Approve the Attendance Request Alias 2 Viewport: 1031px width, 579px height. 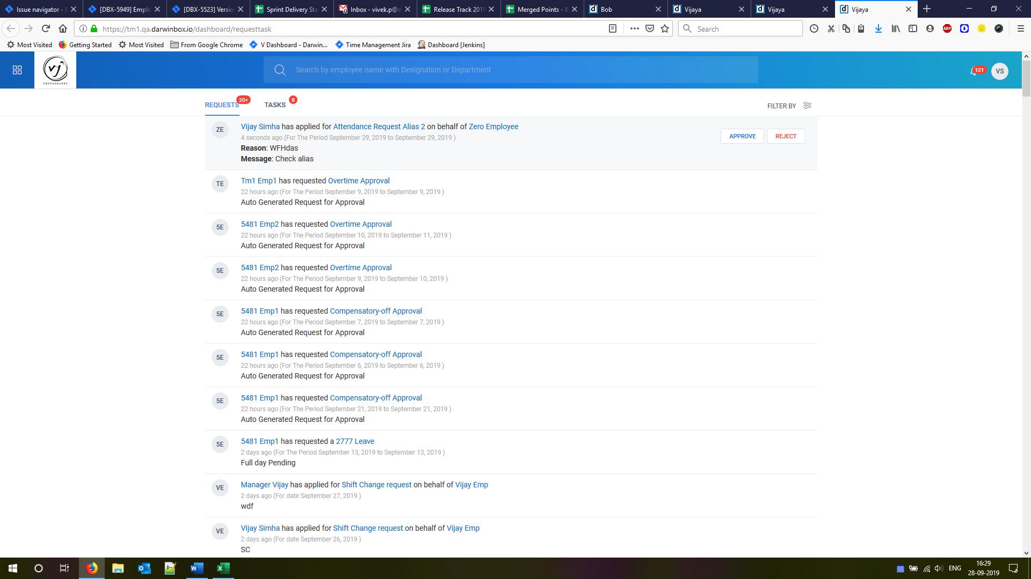tap(742, 136)
